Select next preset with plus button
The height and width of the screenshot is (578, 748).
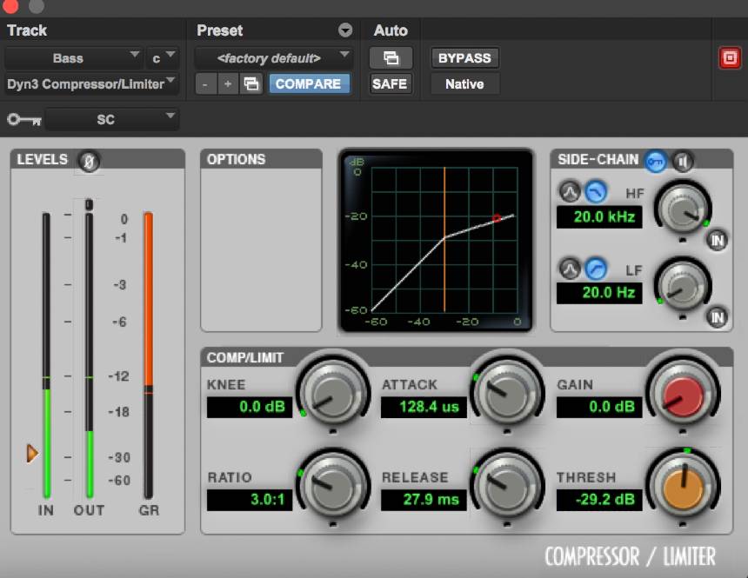(227, 84)
